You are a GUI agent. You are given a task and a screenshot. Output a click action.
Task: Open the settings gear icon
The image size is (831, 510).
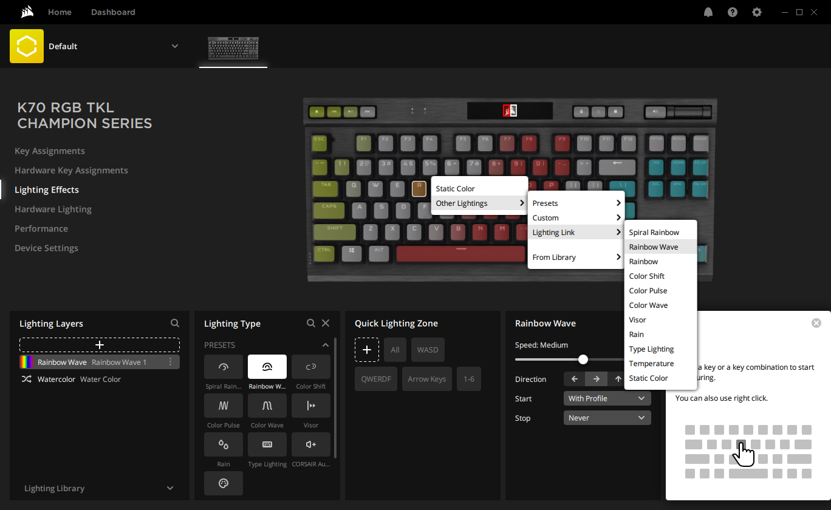(x=757, y=12)
